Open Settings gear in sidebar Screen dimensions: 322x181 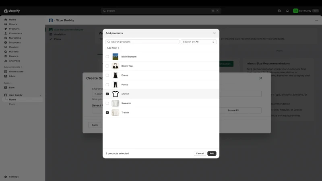6,177
